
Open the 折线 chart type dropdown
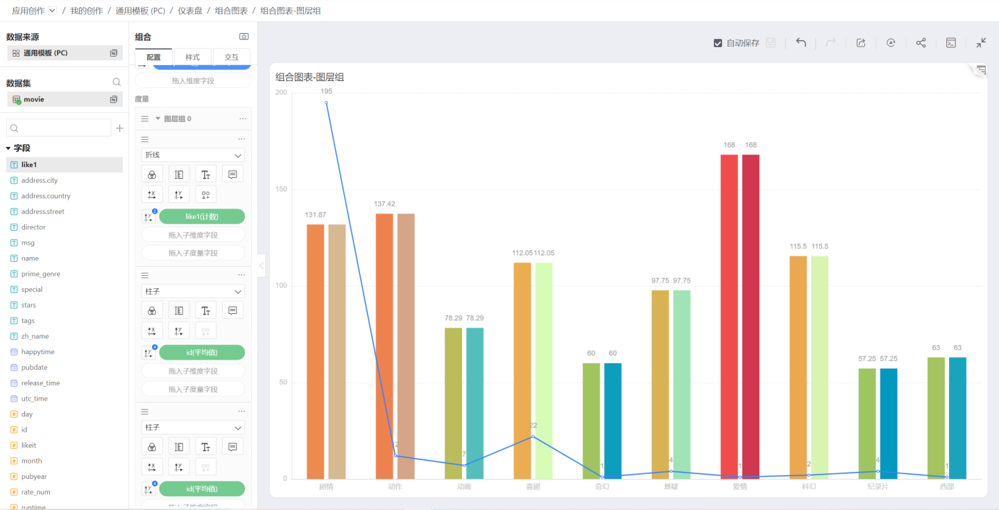[193, 155]
